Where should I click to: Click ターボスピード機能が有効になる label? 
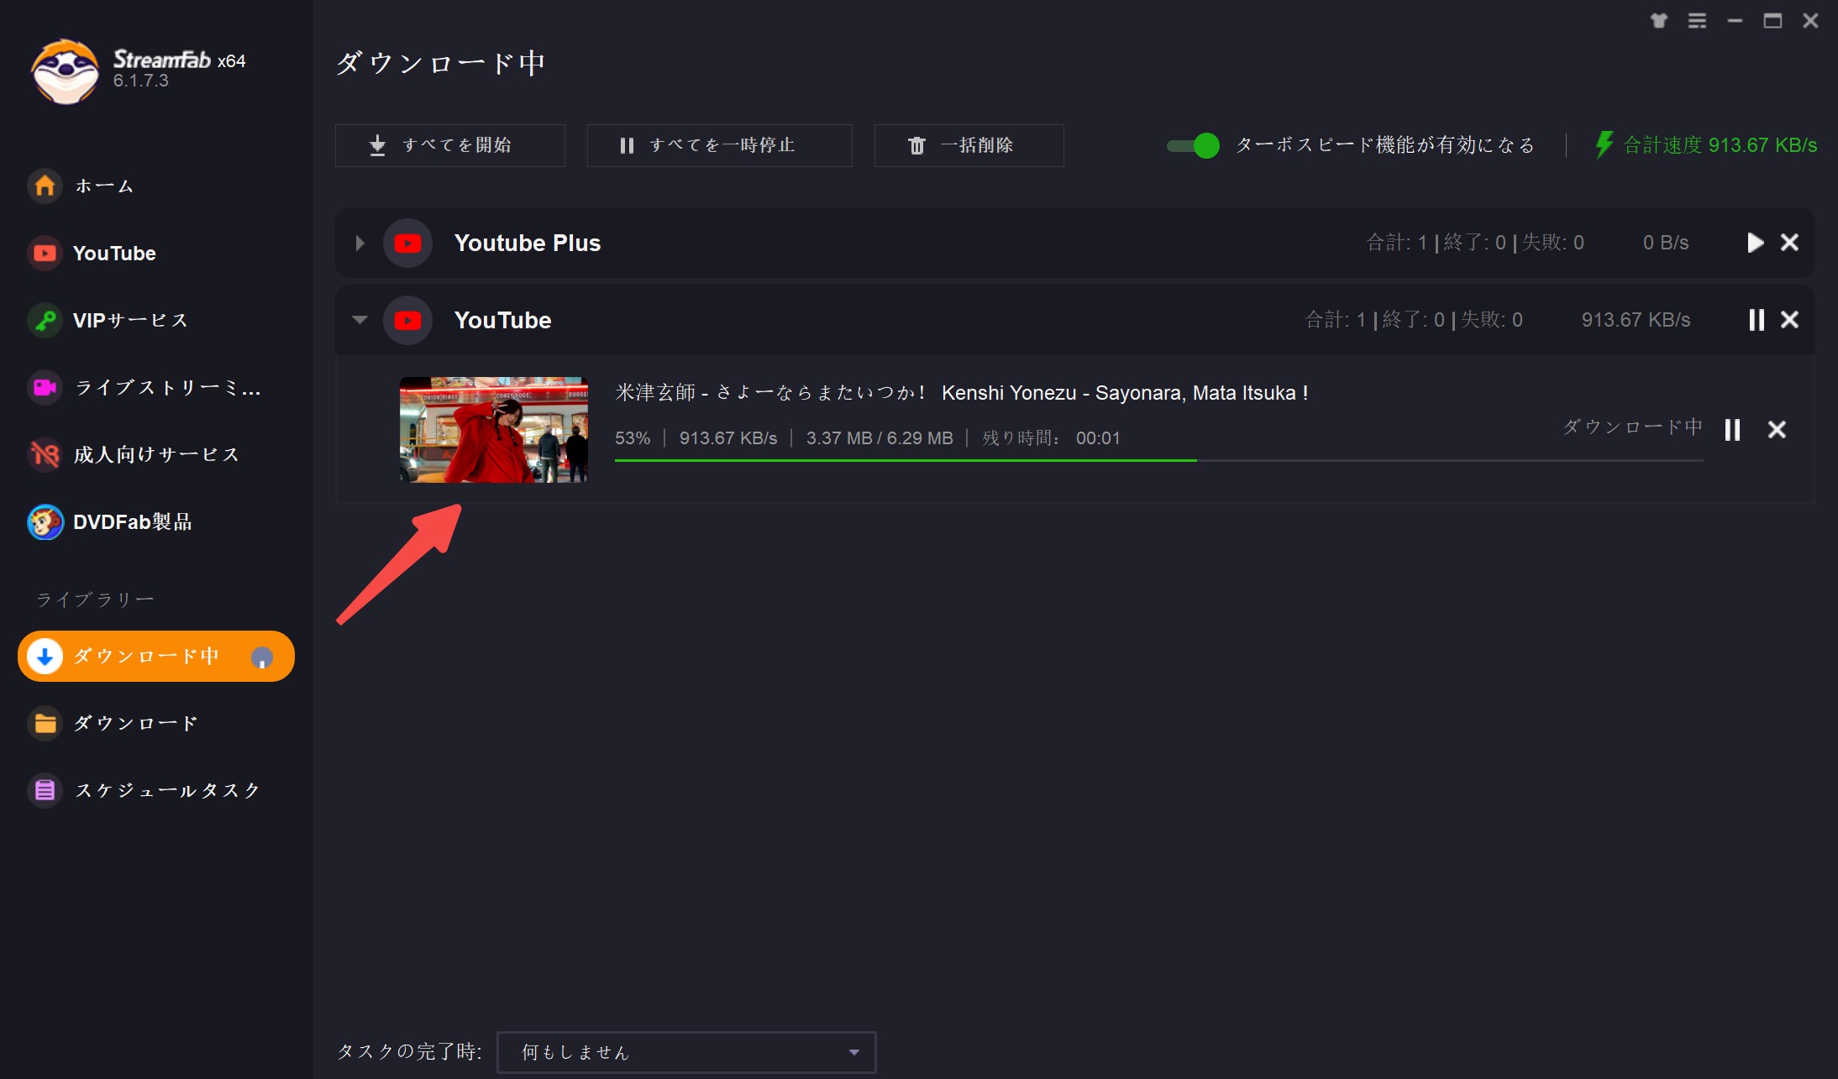1385,144
